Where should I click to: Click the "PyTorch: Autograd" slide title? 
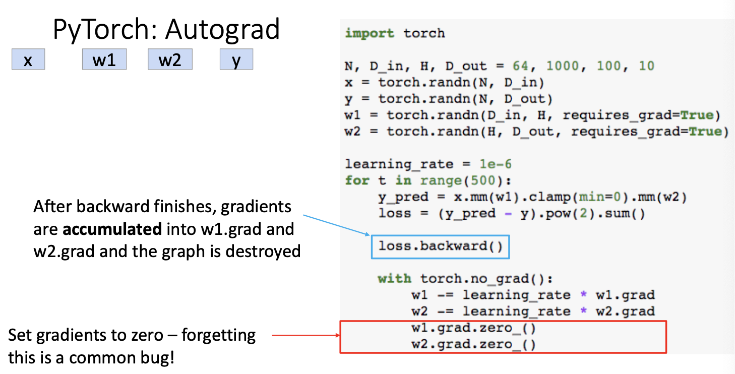click(x=166, y=30)
